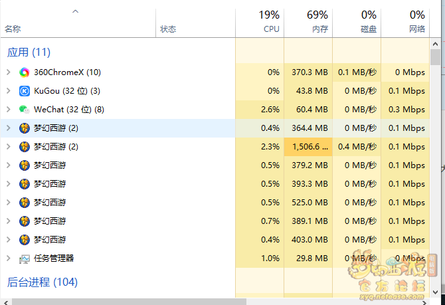Sort by the 磁盘 column header
This screenshot has width=445, height=305.
point(369,29)
